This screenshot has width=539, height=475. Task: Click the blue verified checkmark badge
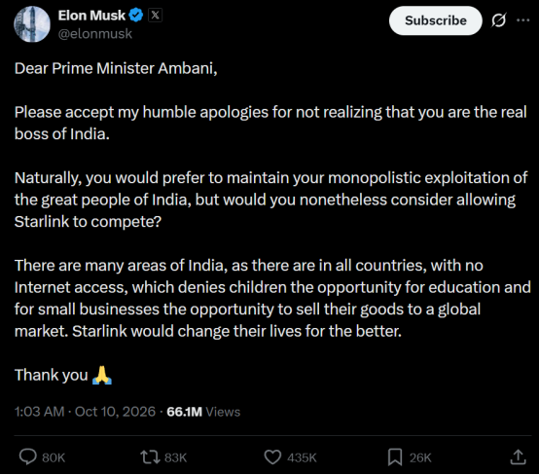[136, 16]
